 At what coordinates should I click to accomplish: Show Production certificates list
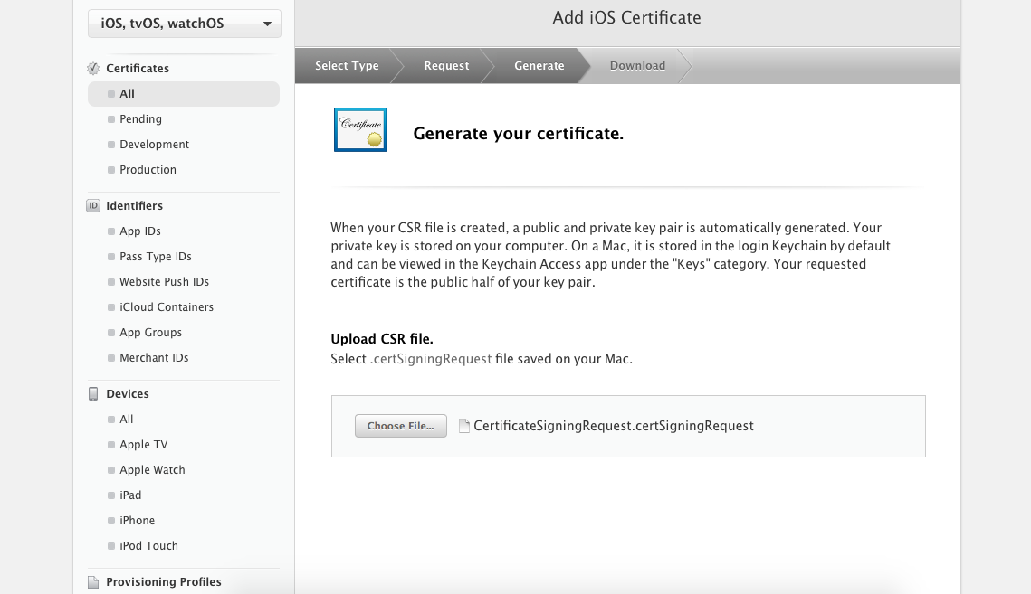(x=148, y=170)
